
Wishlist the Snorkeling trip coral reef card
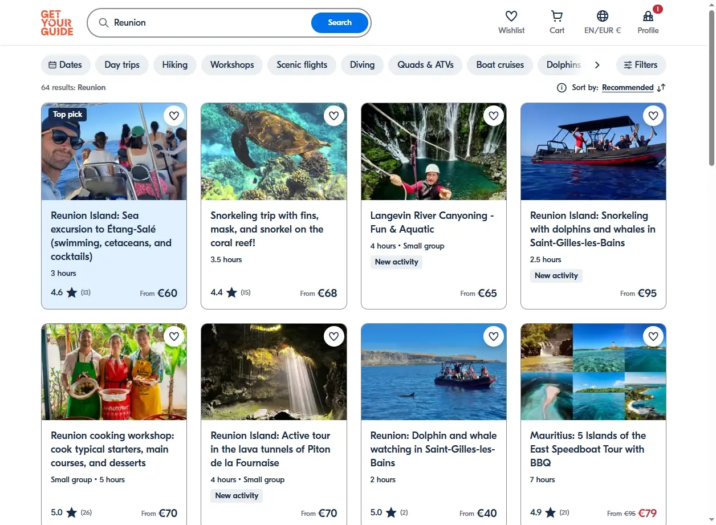pos(334,116)
